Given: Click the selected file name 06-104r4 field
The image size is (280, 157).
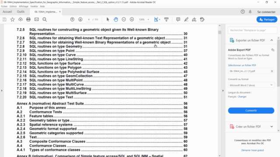Looking at the screenshot, I should (251, 71).
